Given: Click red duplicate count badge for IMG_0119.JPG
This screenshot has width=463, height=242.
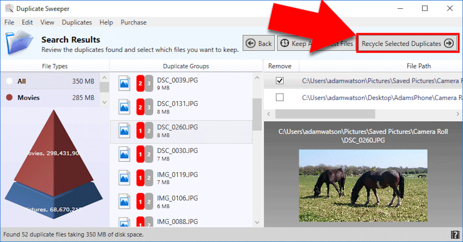Looking at the screenshot, I should click(x=140, y=178).
